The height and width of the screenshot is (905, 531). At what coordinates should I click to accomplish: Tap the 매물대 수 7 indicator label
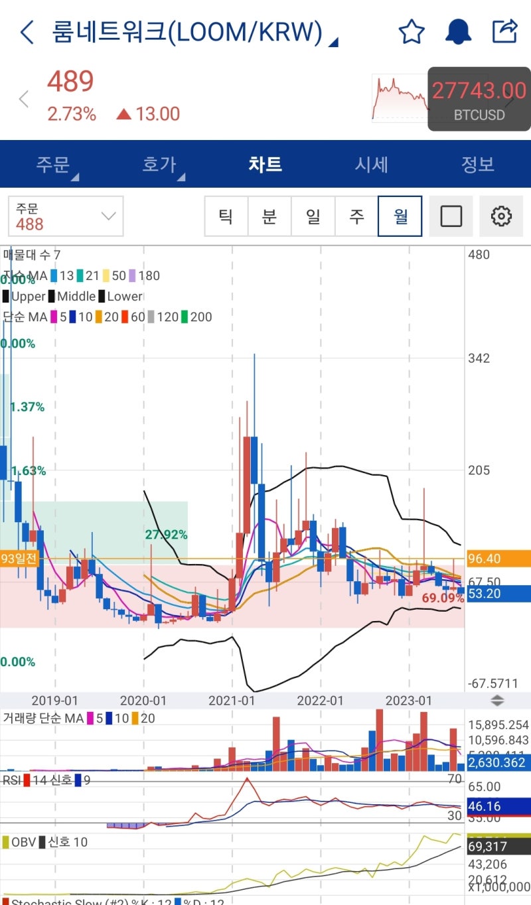[x=32, y=255]
